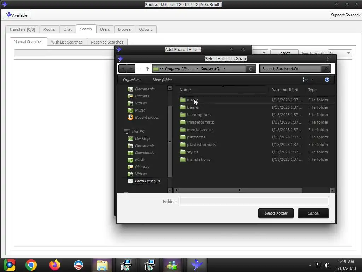Click the main window Search button
Screen dimensions: 362x272
(284, 53)
